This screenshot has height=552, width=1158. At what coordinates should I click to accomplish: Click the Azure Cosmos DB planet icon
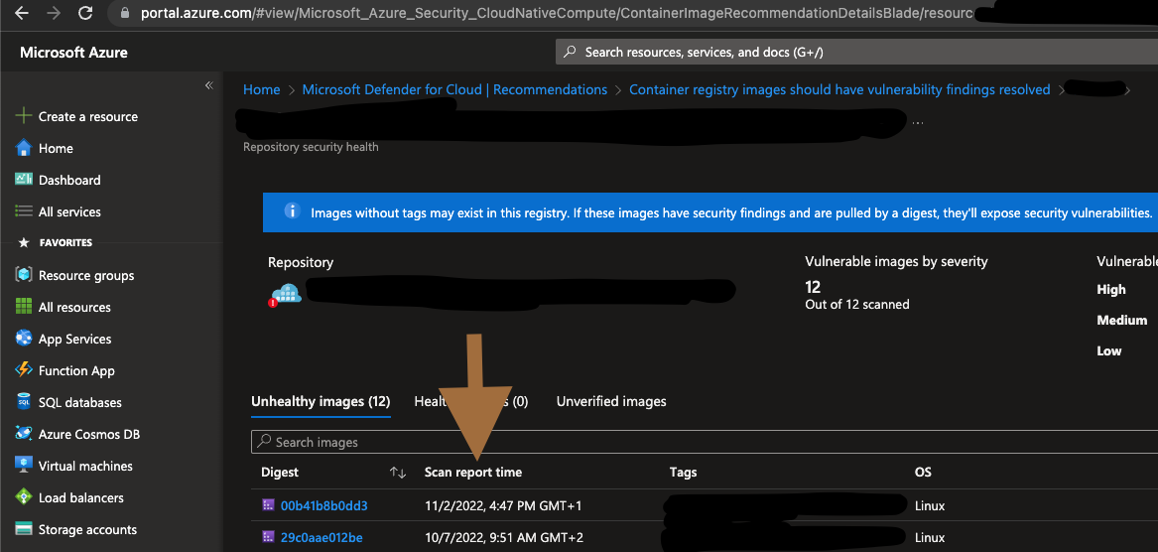click(x=24, y=434)
